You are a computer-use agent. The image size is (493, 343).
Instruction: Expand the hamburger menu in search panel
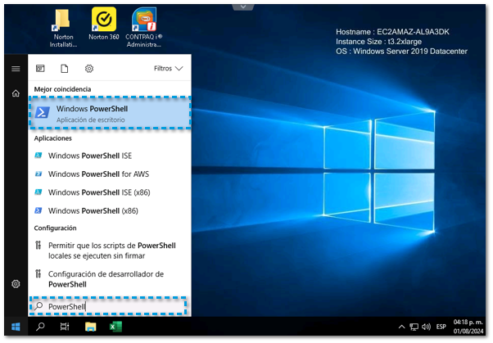[15, 69]
